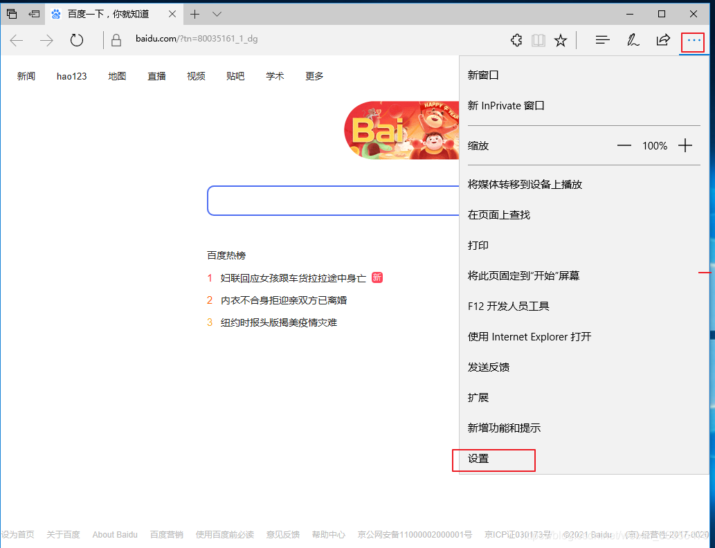View the site security lock icon

pos(116,40)
